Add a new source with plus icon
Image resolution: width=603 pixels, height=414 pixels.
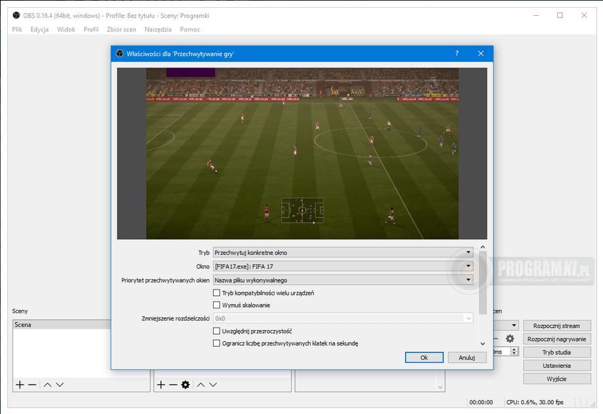(x=161, y=385)
